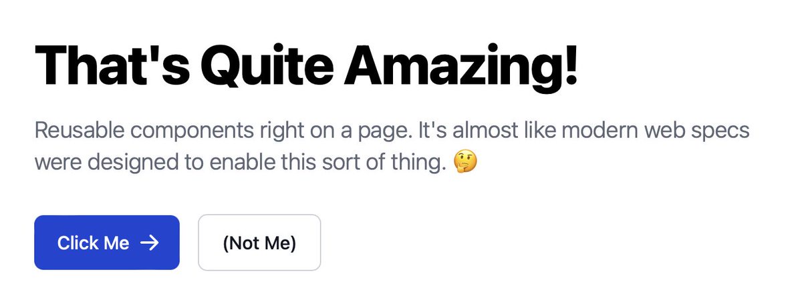Click the "Click Me" label text
This screenshot has height=304, width=802.
[93, 243]
